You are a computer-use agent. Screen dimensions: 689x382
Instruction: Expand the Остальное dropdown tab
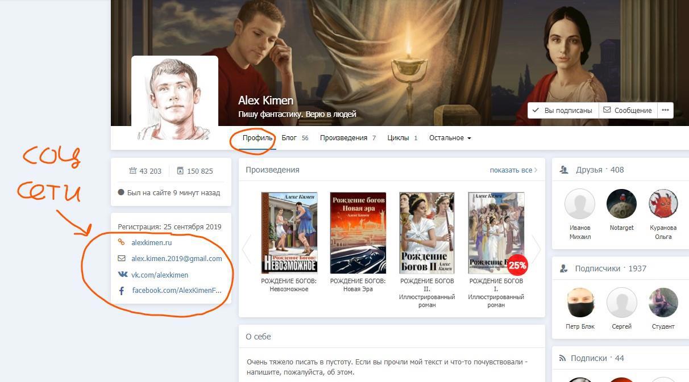coord(450,138)
